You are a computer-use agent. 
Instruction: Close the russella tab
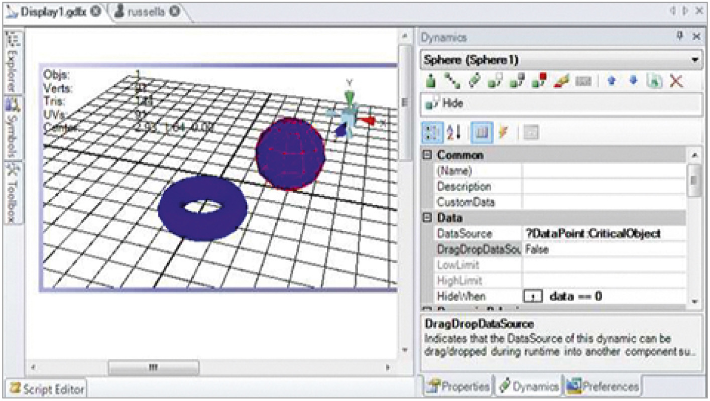(174, 12)
